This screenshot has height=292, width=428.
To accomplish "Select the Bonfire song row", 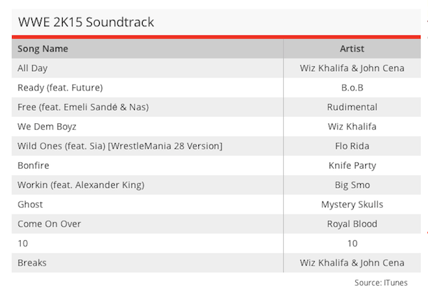I will click(x=216, y=165).
